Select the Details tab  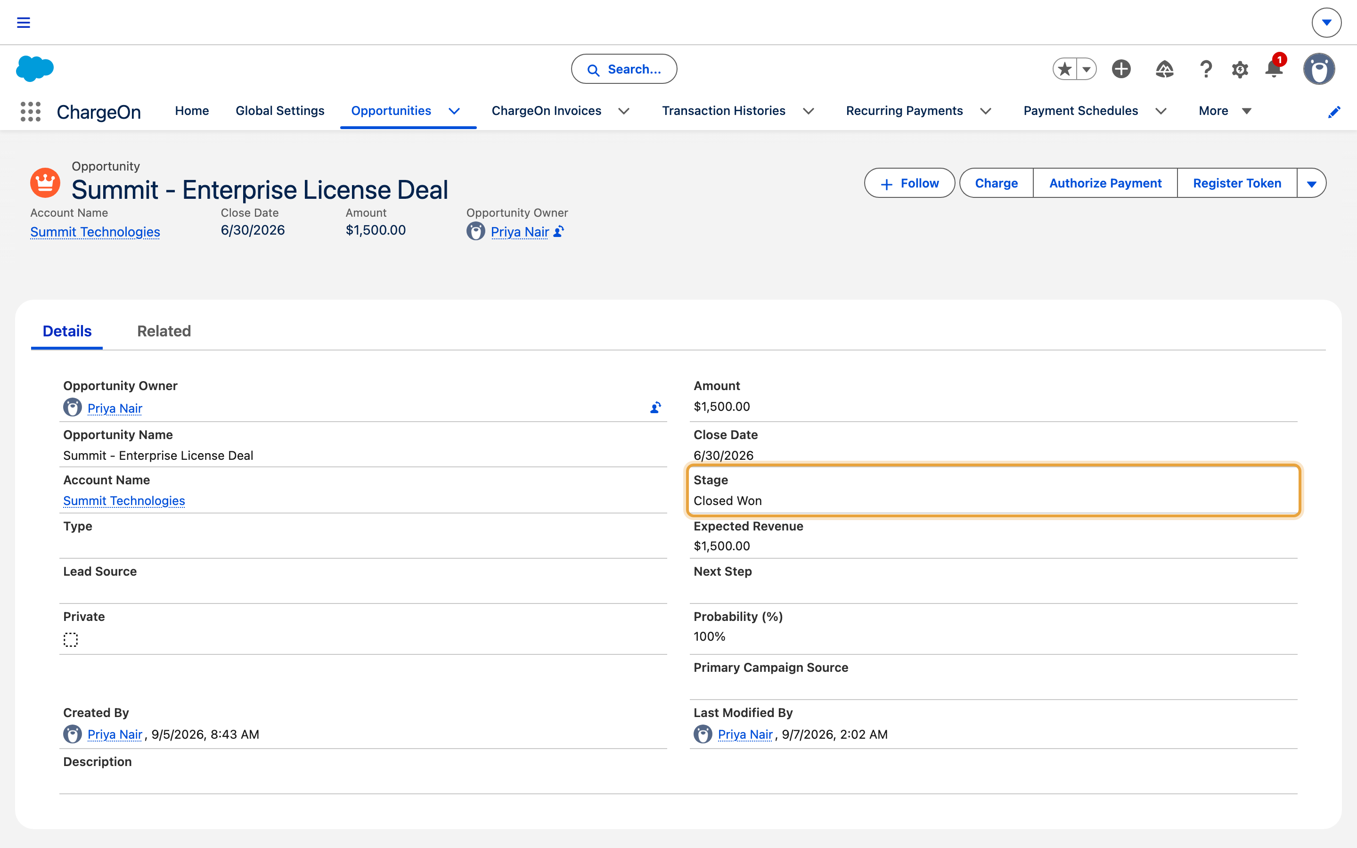click(67, 331)
